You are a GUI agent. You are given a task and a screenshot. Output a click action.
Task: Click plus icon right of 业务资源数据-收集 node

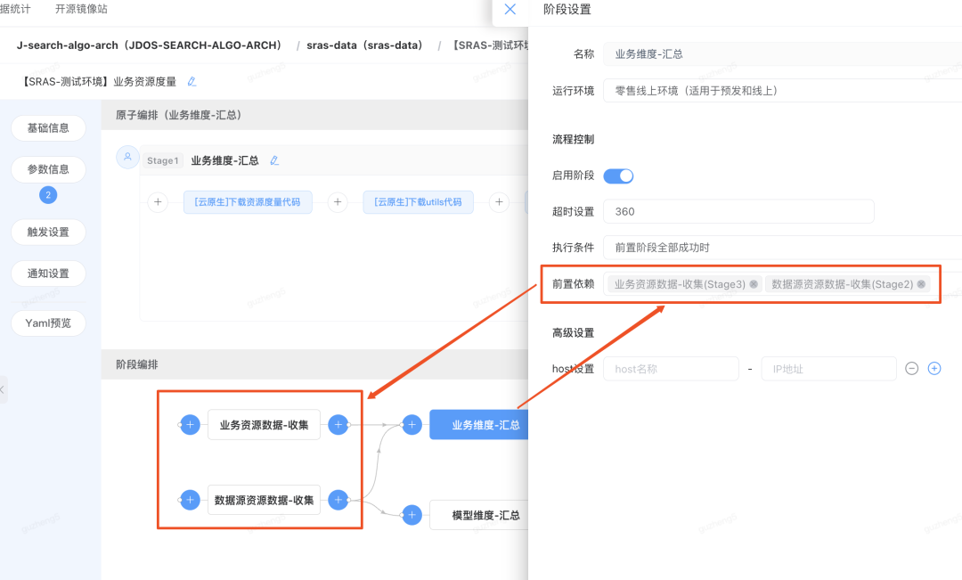338,425
